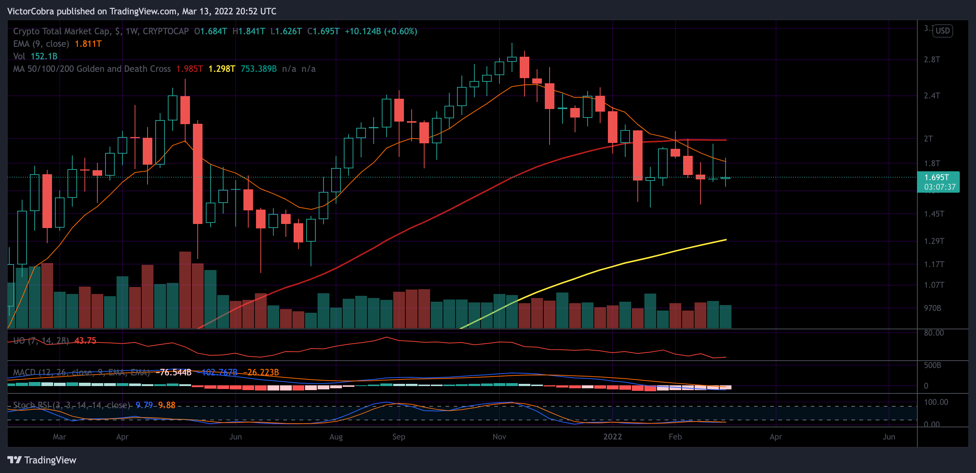Click the published by VictorCobra header text

pos(142,11)
